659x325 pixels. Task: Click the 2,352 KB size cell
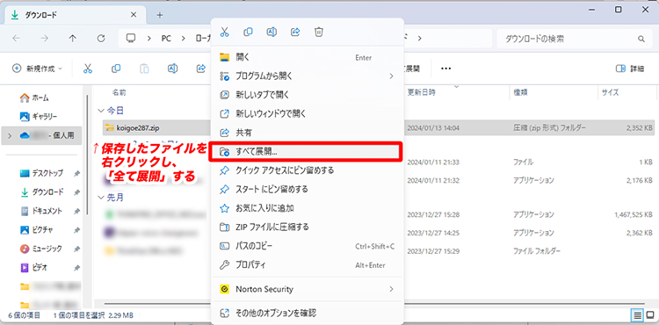click(x=639, y=127)
